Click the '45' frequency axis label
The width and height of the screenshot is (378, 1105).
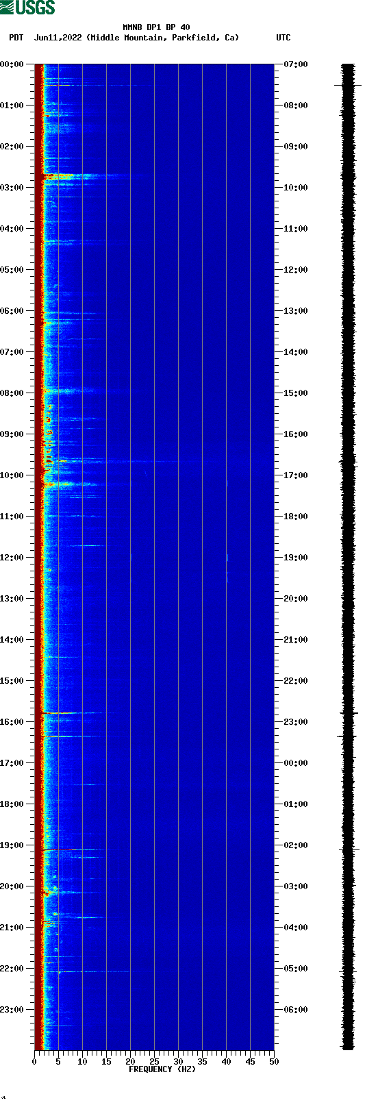[x=250, y=1062]
